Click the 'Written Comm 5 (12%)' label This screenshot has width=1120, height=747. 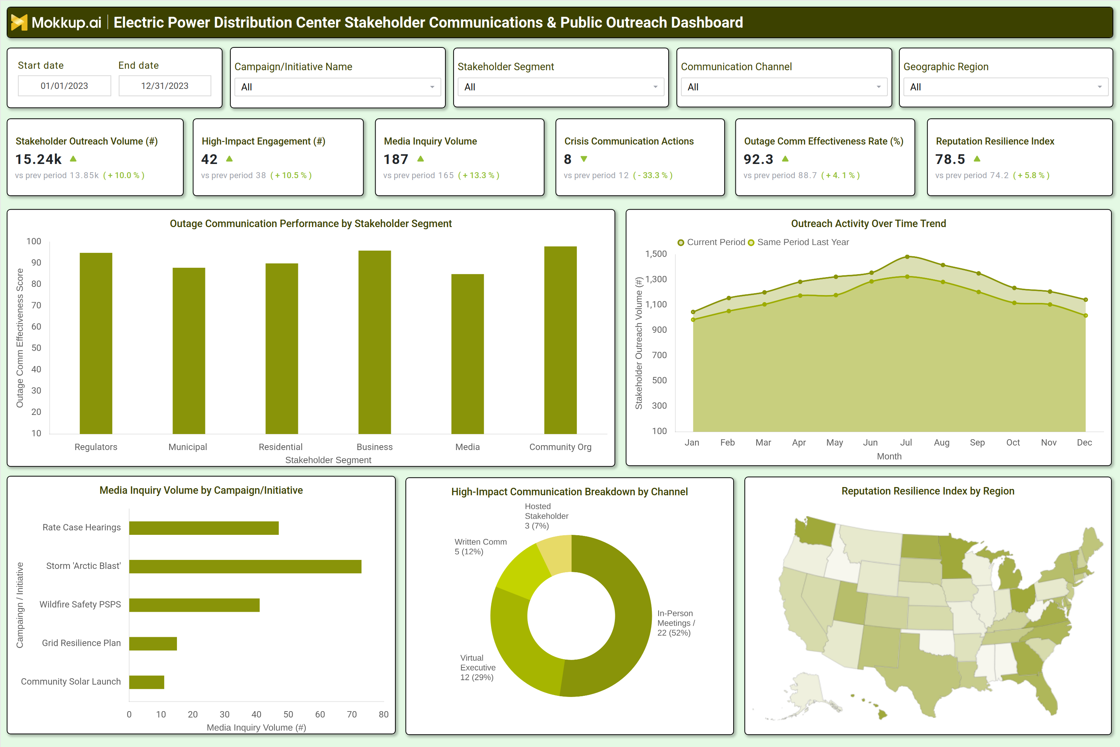coord(480,546)
